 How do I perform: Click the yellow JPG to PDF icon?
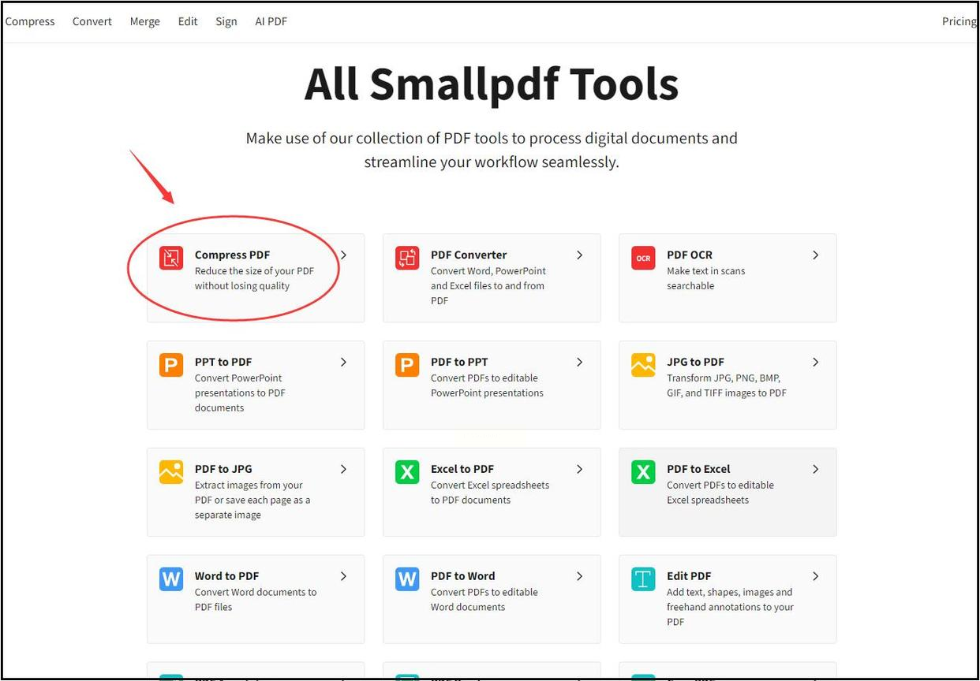(643, 365)
